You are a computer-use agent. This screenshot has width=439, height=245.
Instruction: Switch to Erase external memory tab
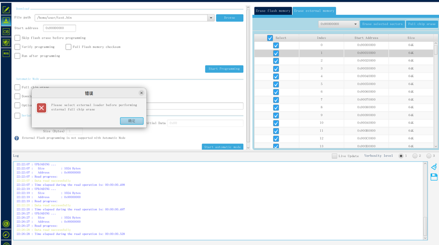pos(314,11)
